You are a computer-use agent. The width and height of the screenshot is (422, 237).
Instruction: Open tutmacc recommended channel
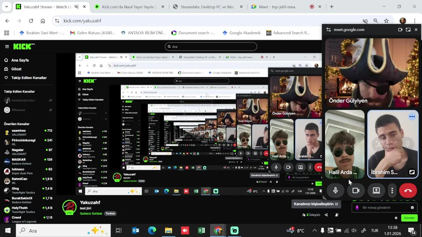click(28, 171)
